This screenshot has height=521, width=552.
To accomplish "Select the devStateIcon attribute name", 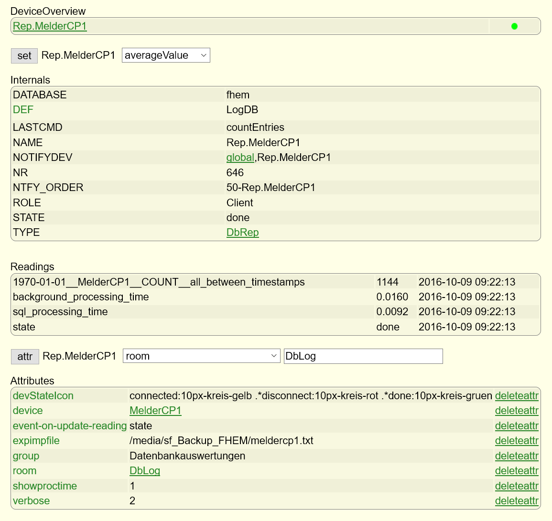I will [43, 396].
